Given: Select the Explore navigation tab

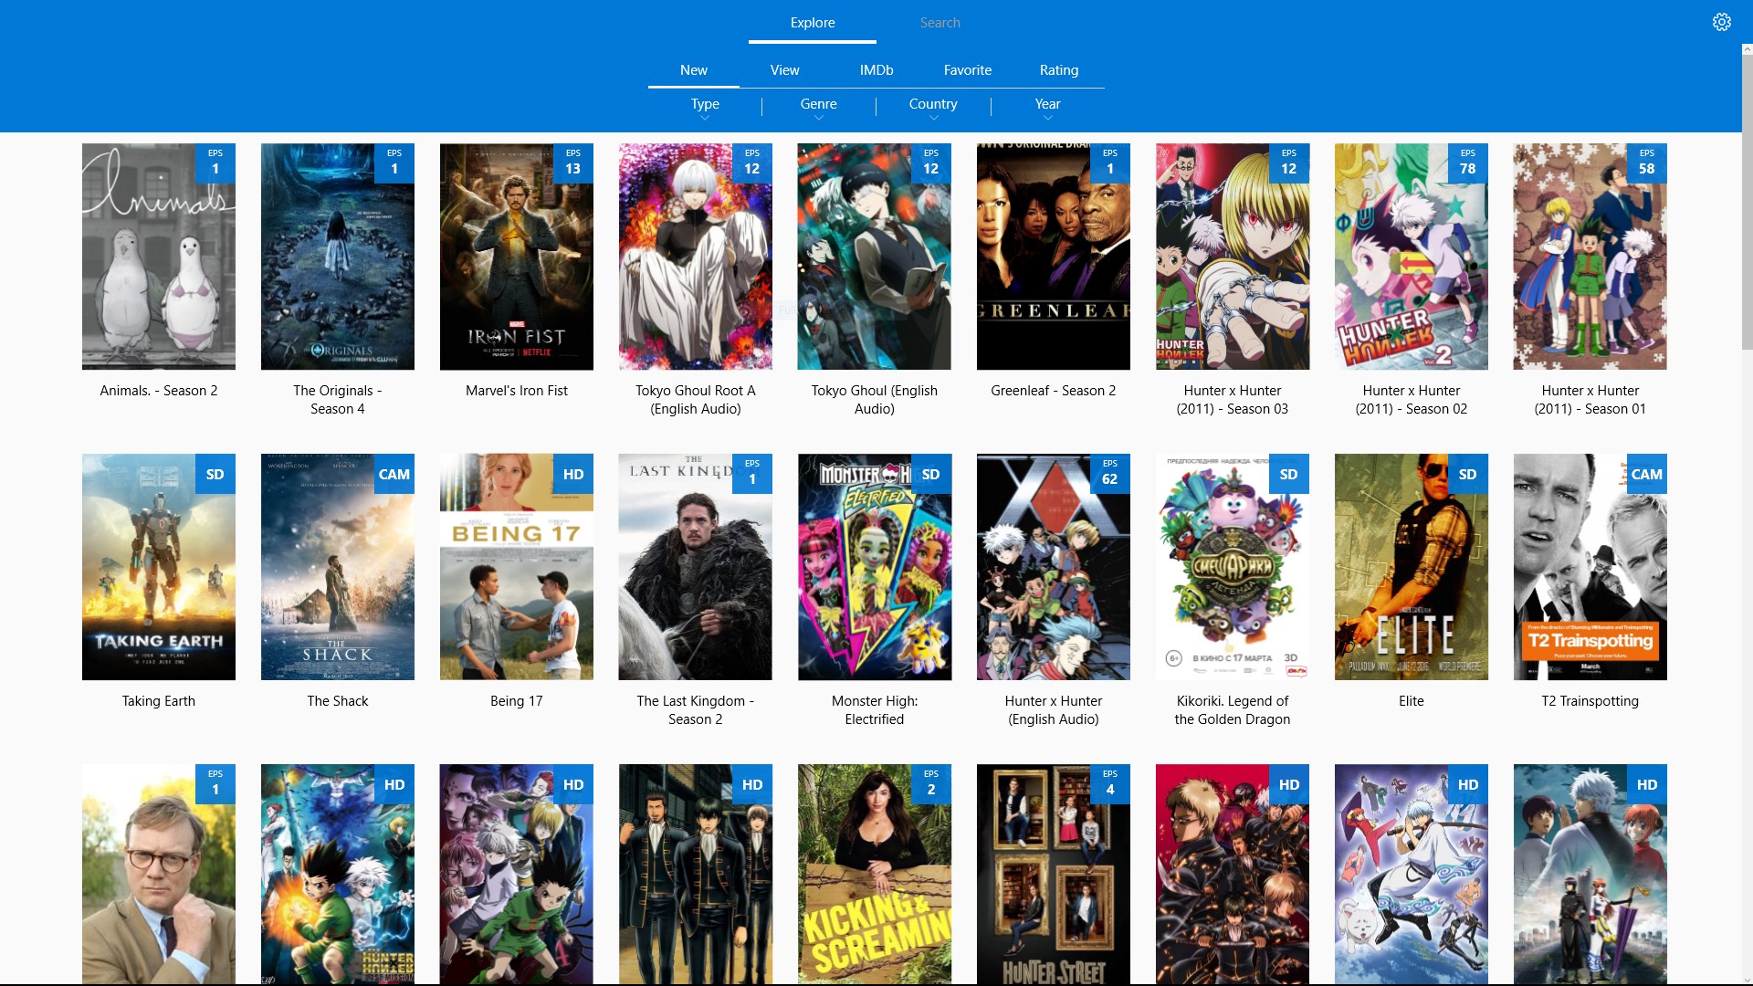Looking at the screenshot, I should point(812,22).
